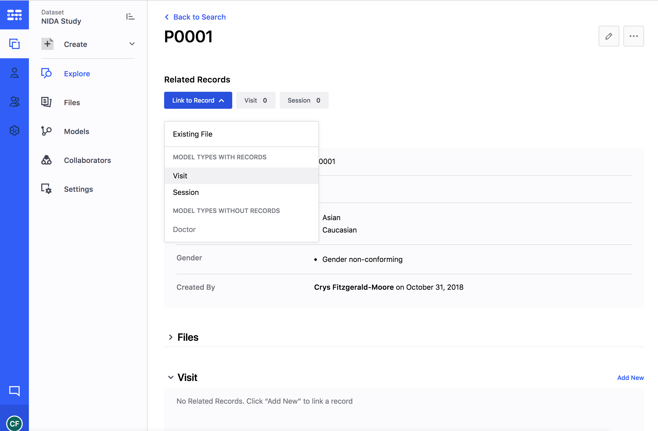
Task: Open the three-dots more options button
Action: point(633,36)
